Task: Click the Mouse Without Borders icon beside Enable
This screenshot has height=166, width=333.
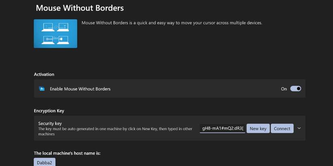Action: tap(42, 89)
